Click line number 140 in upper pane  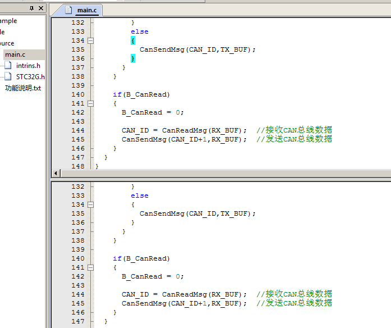(78, 94)
